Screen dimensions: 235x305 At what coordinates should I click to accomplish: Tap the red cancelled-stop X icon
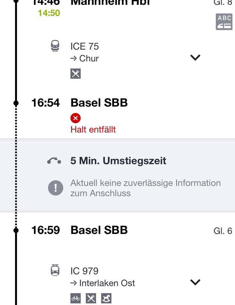click(x=76, y=118)
